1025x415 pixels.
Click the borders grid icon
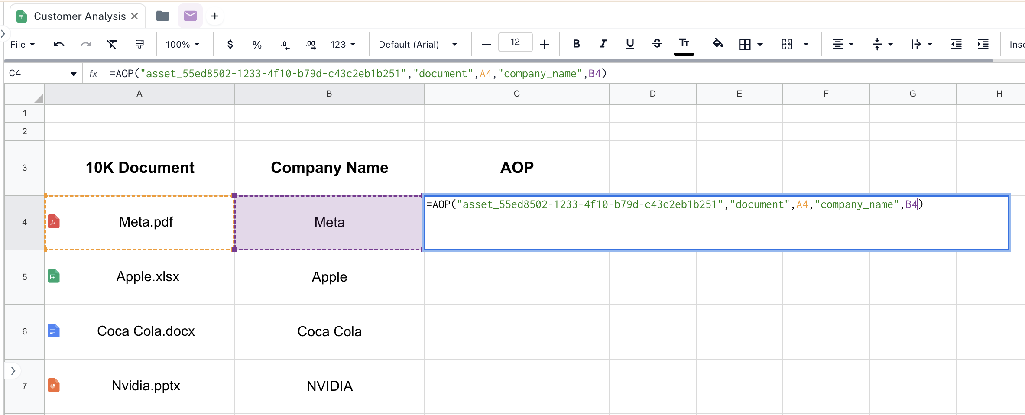point(745,44)
